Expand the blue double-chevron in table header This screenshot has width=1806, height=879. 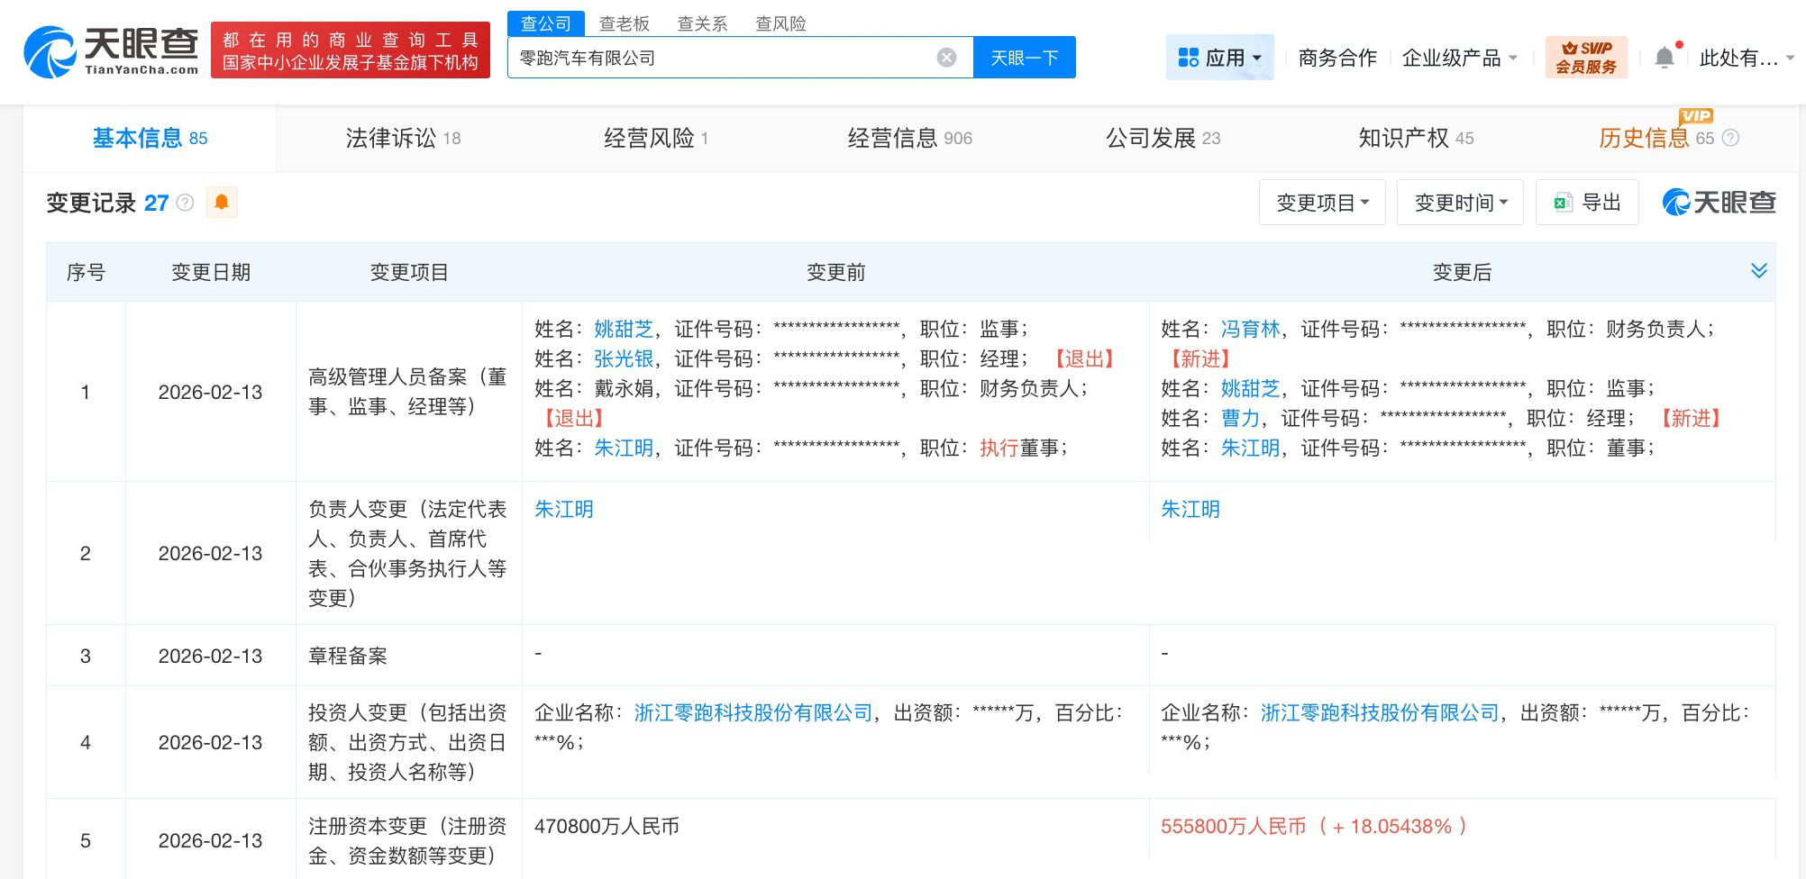[x=1758, y=271]
